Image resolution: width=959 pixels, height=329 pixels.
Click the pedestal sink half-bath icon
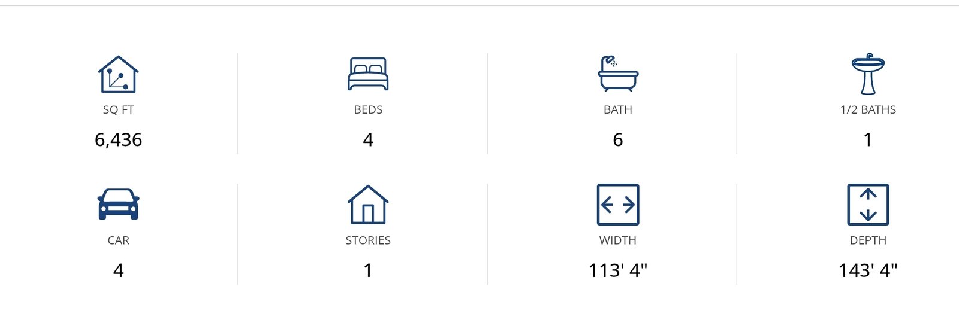868,75
